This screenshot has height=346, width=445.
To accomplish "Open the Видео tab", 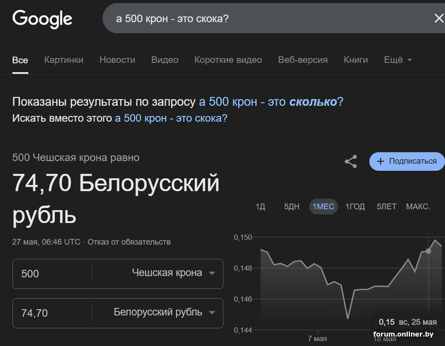I will (165, 60).
